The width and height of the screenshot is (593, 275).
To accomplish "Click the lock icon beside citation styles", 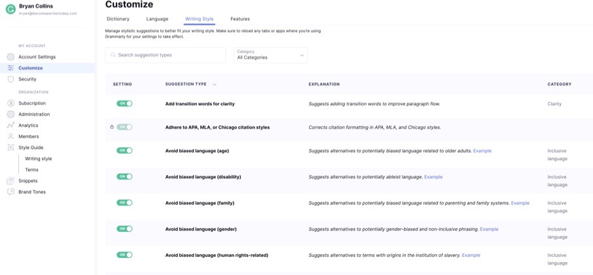I will [112, 127].
